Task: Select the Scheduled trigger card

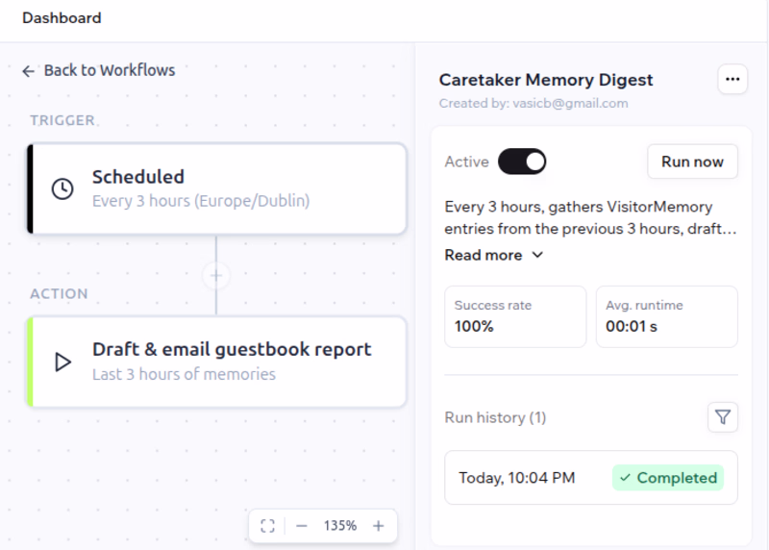Action: (216, 188)
